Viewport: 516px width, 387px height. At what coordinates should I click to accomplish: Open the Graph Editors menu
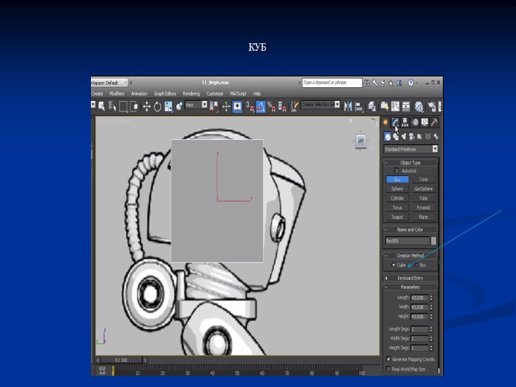tap(165, 94)
